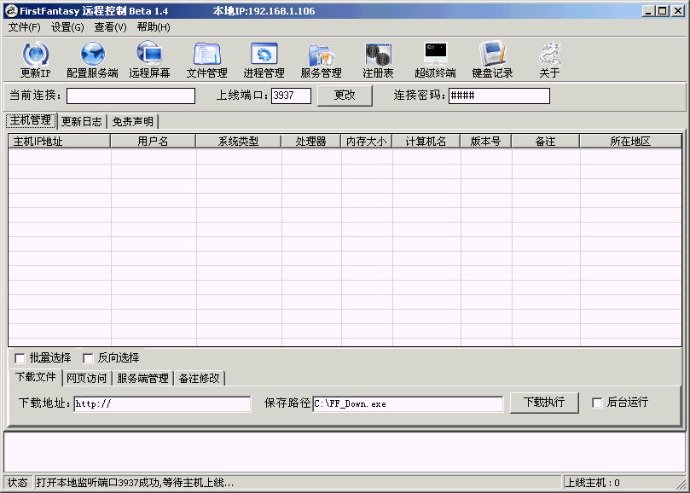
Task: Open the 配置服务端 configuration tool
Action: [x=93, y=57]
